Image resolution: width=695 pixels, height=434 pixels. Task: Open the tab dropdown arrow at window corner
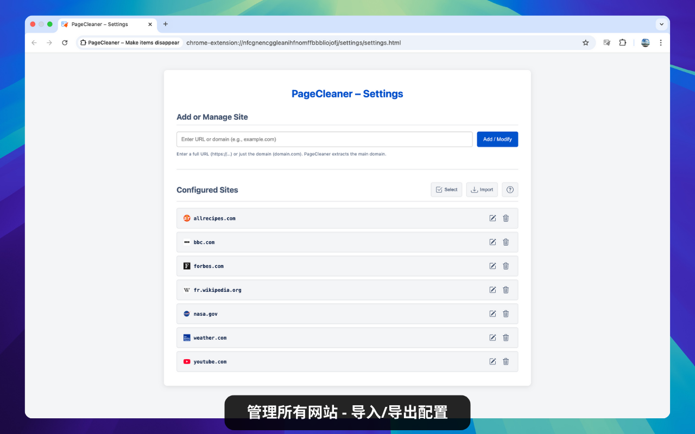pos(661,24)
